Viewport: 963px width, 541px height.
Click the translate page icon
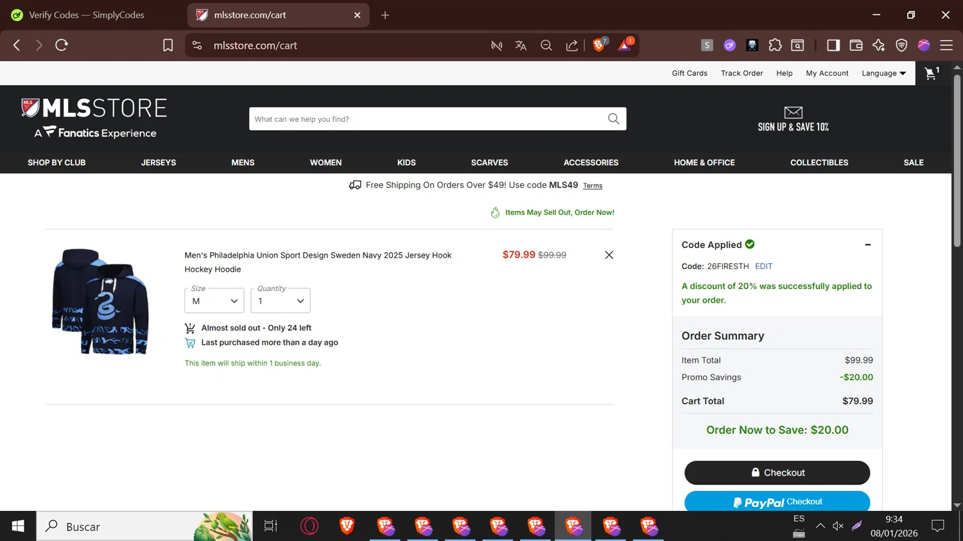[x=521, y=45]
